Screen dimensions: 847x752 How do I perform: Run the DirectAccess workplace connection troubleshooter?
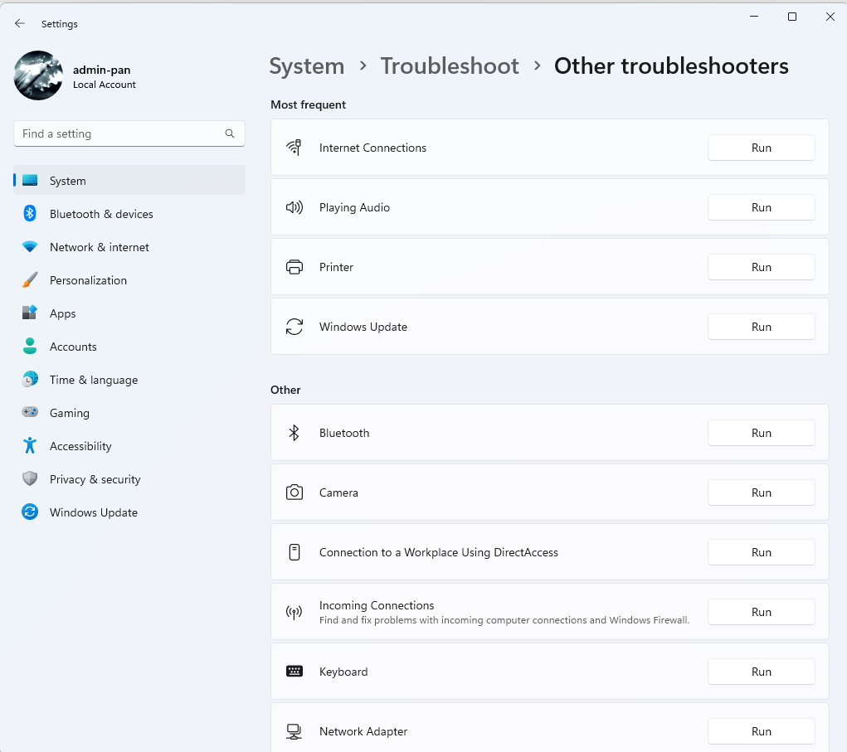(761, 551)
